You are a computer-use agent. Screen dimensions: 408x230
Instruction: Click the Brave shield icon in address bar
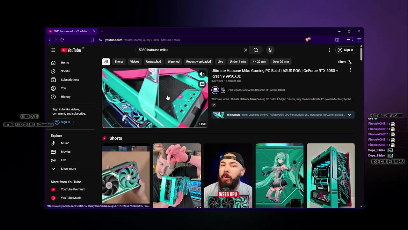pos(307,40)
